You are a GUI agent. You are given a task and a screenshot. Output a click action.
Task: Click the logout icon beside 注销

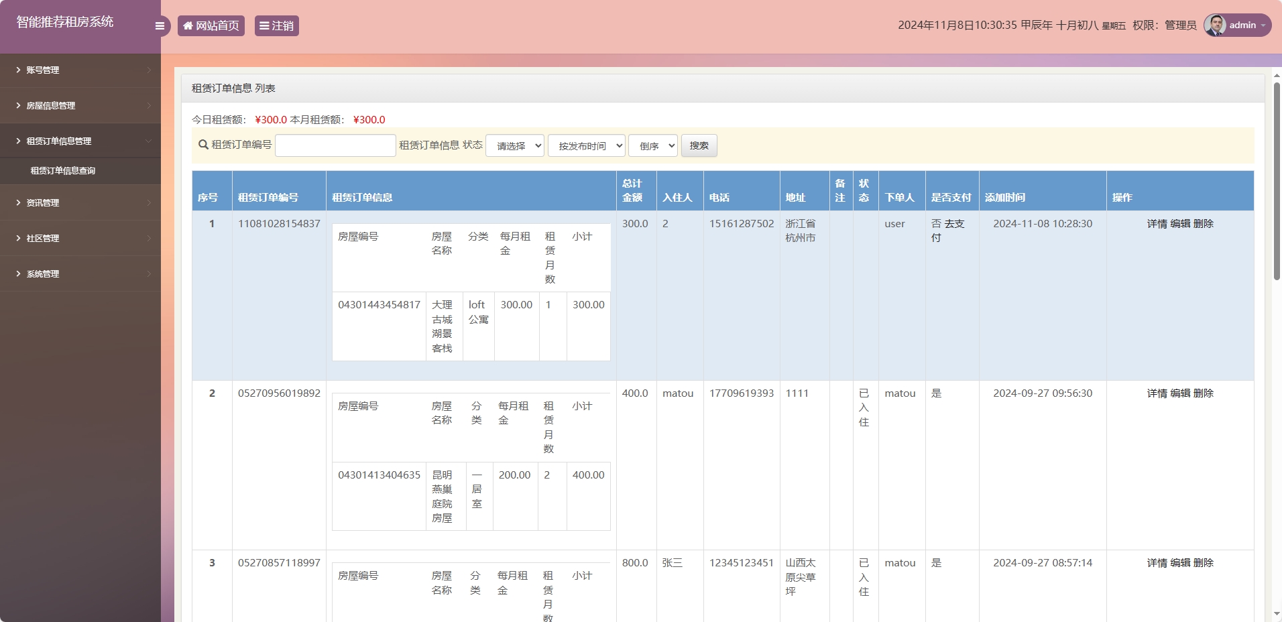point(263,25)
